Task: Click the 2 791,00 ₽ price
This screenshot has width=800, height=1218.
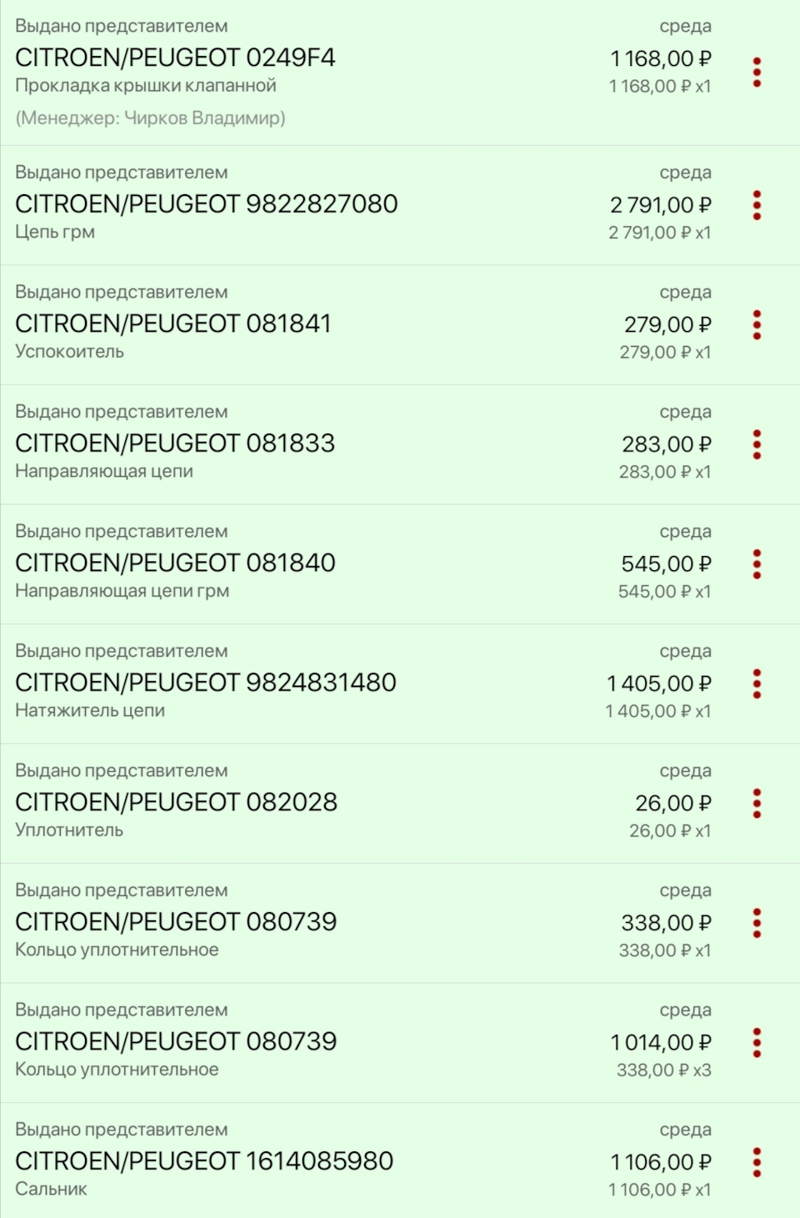Action: pyautogui.click(x=660, y=205)
